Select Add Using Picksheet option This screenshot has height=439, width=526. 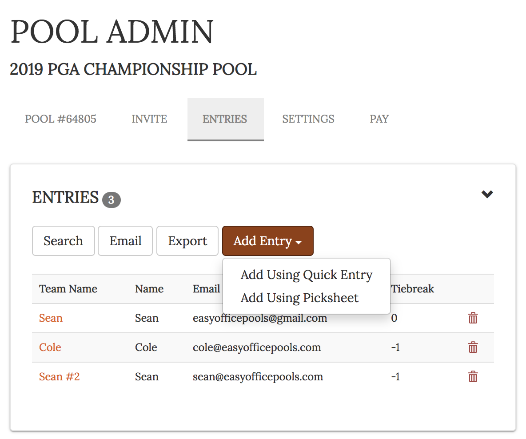[x=299, y=298]
